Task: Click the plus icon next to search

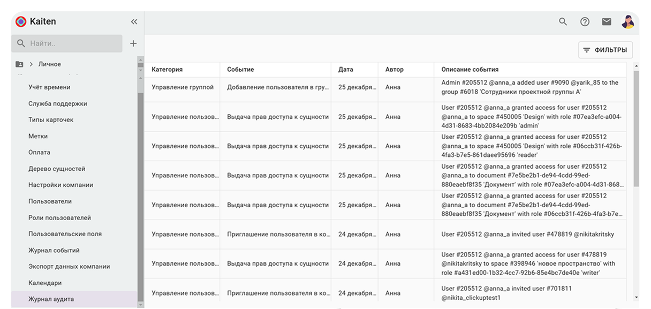Action: 133,43
